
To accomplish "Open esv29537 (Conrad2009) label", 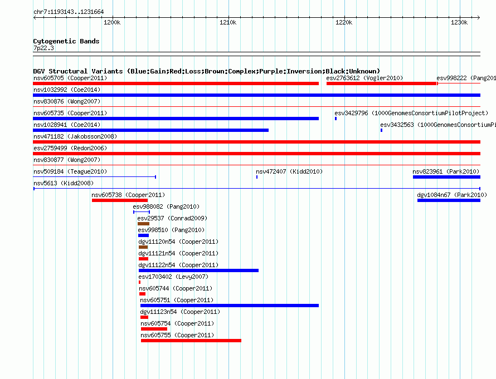I will (x=172, y=218).
